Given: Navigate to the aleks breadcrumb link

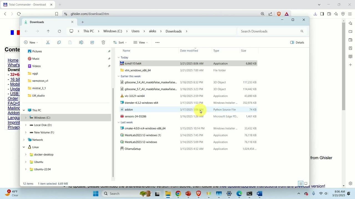Looking at the screenshot, I should pos(152,31).
